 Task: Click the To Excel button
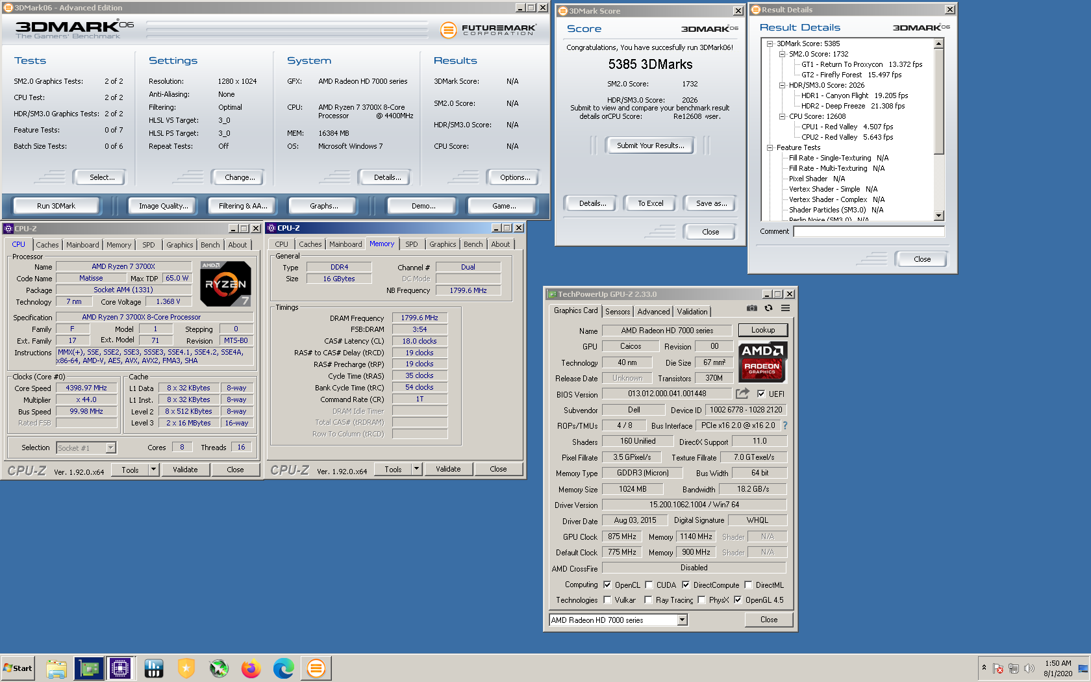650,203
